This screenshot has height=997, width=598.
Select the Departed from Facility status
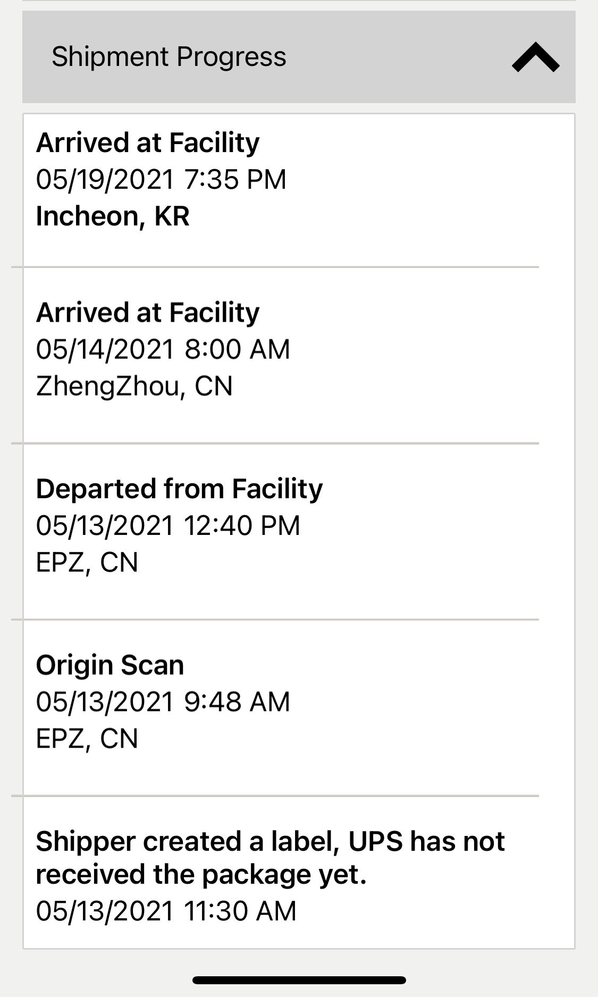click(179, 489)
